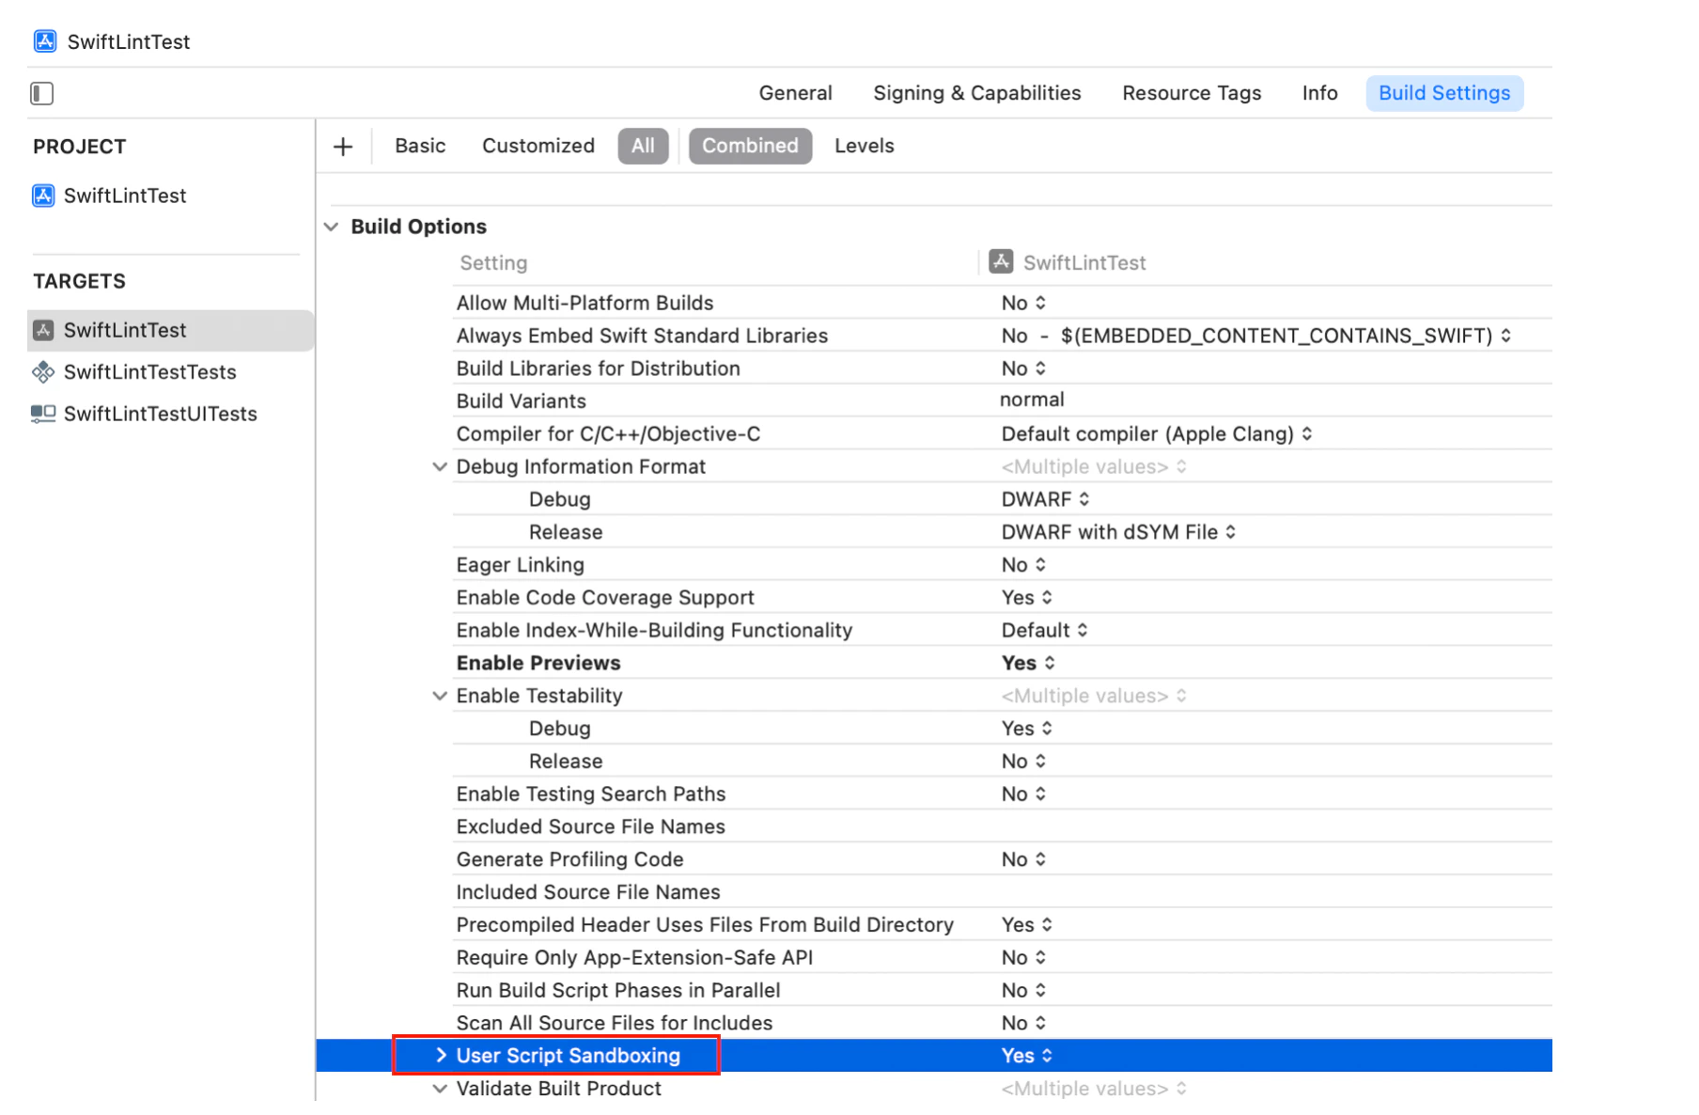Viewport: 1699px width, 1115px height.
Task: Select the All settings filter
Action: pyautogui.click(x=643, y=146)
